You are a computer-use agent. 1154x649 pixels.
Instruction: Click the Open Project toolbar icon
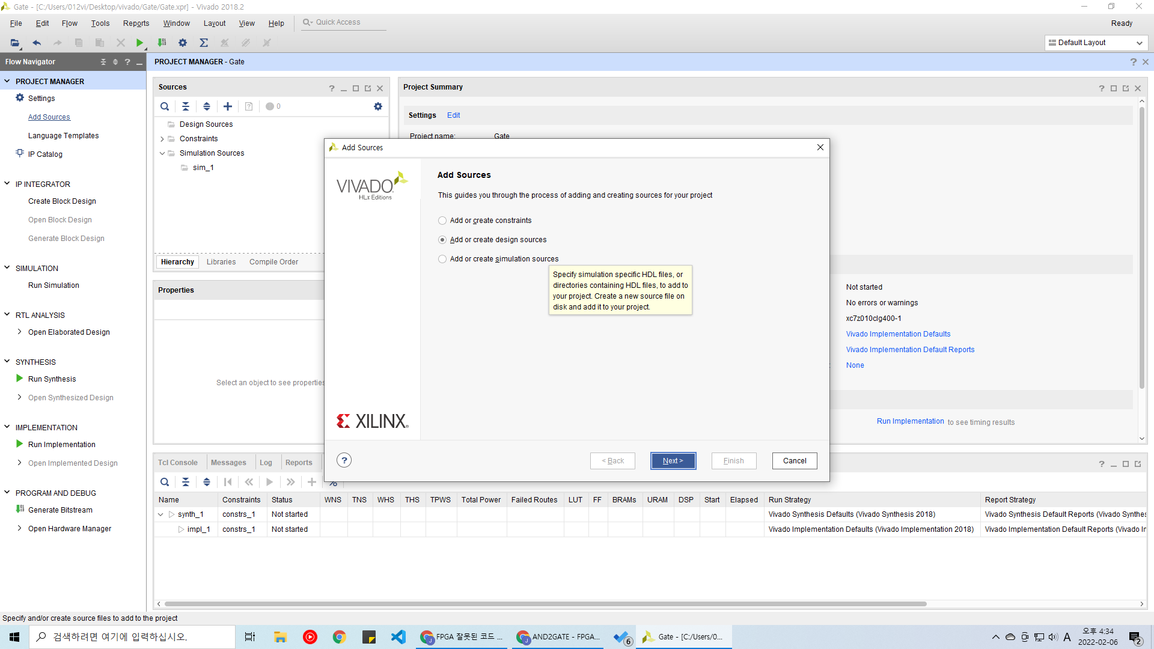pos(14,43)
